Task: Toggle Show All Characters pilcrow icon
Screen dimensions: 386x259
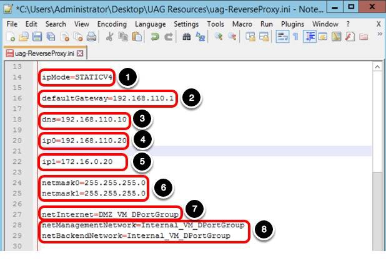Action: [x=295, y=37]
